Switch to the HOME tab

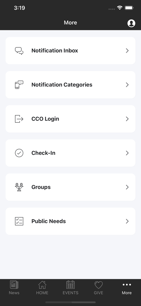pyautogui.click(x=42, y=288)
